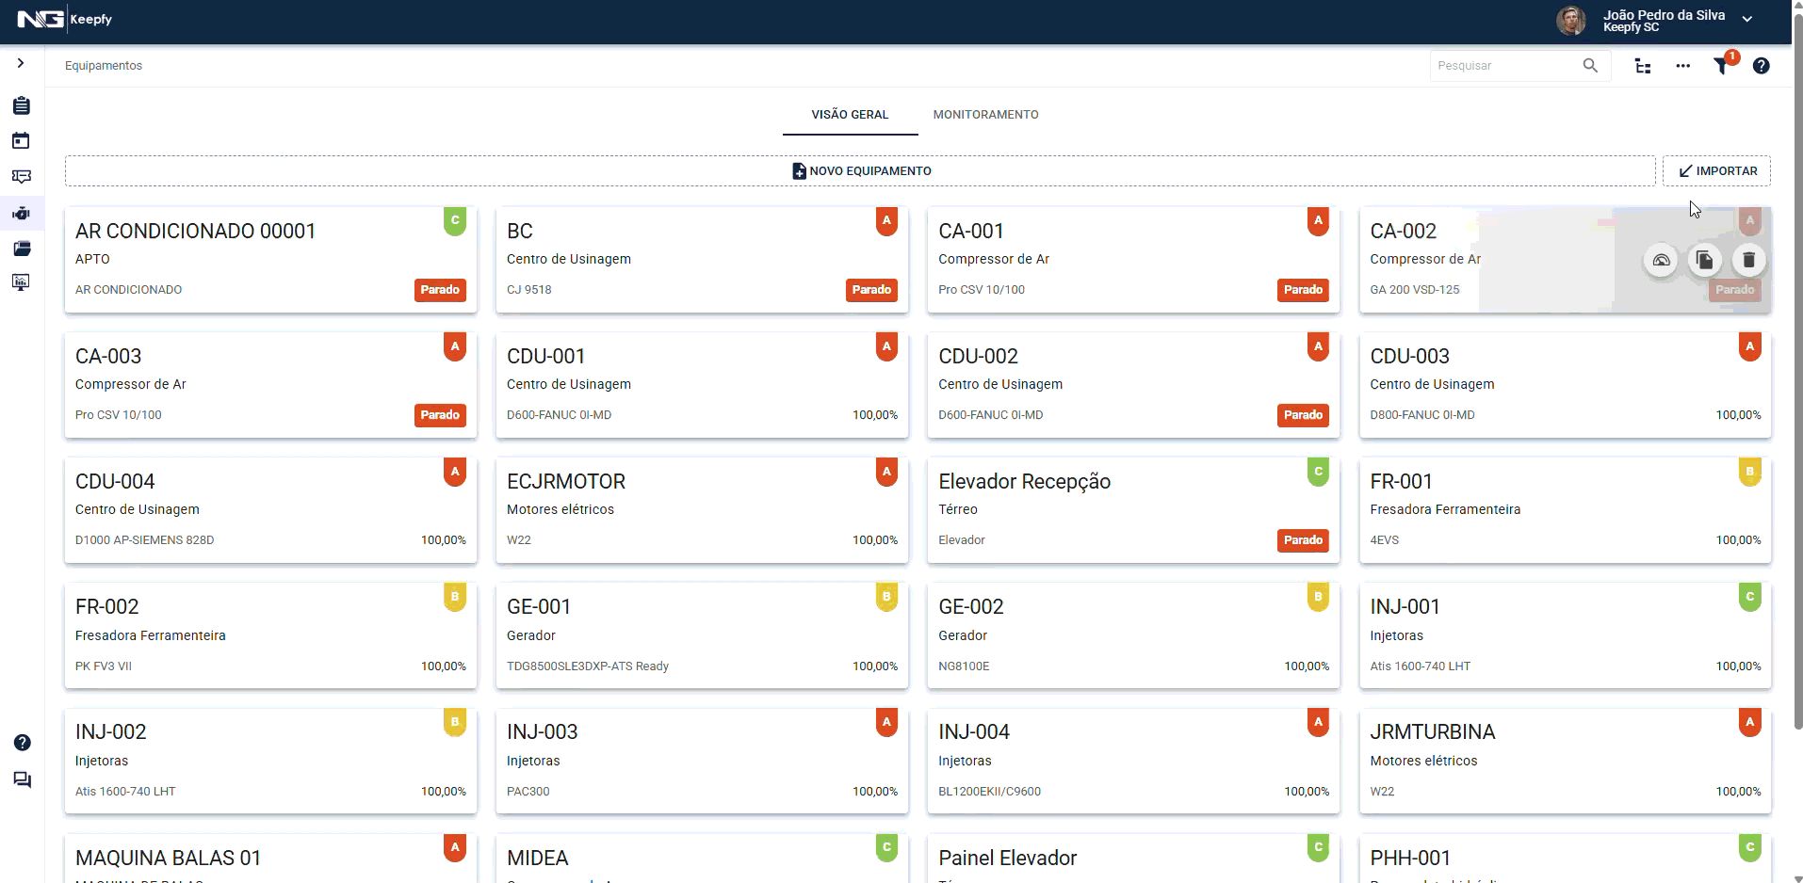Open the filter funnel with badge
This screenshot has height=883, width=1803.
(1722, 66)
